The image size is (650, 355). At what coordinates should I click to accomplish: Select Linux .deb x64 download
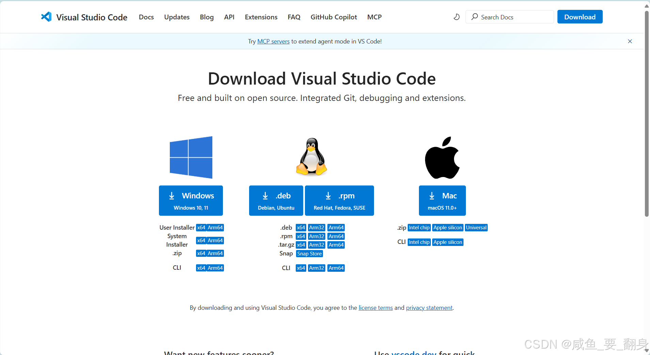click(301, 228)
